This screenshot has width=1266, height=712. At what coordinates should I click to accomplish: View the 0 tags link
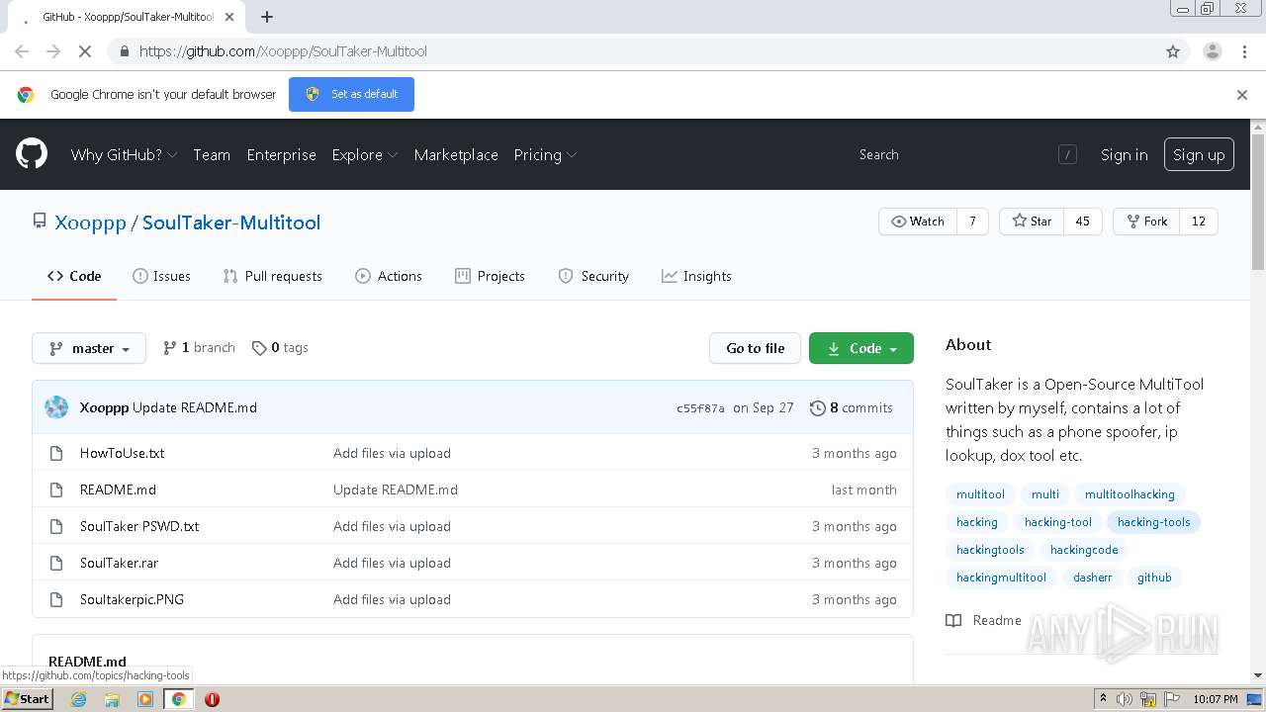[x=280, y=348]
